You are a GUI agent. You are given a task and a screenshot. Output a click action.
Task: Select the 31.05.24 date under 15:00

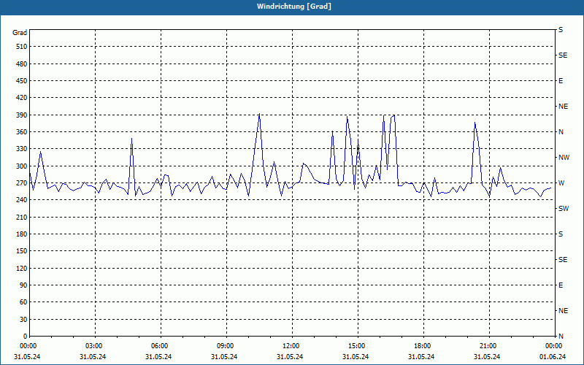356,357
